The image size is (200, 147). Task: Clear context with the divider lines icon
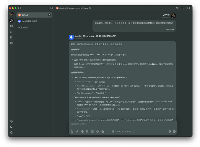[x=113, y=131]
